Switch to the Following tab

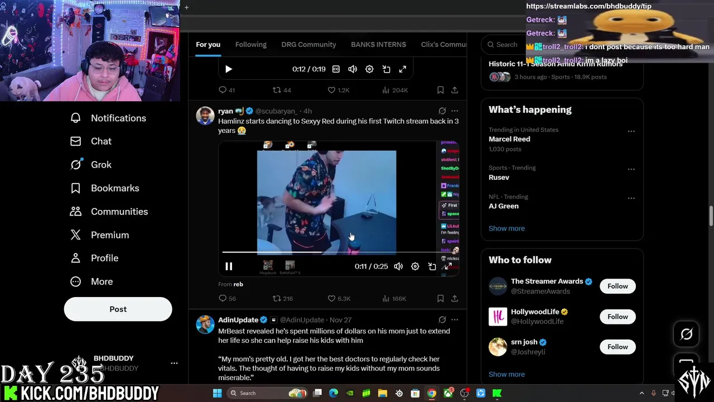click(x=250, y=44)
